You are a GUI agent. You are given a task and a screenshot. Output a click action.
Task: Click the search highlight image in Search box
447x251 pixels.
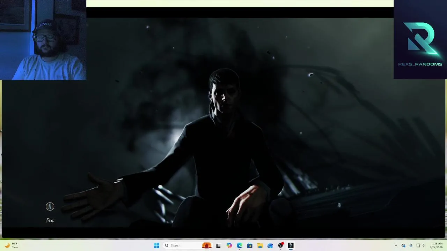click(x=207, y=245)
